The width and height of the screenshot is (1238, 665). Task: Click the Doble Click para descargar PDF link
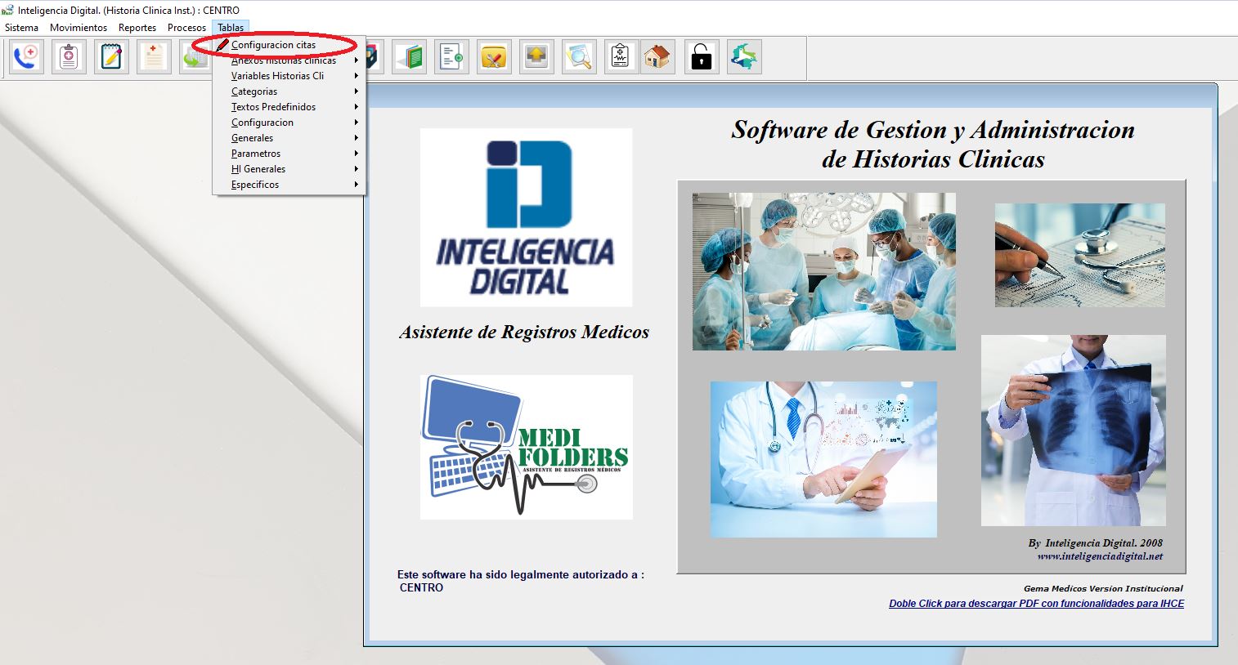pos(1037,604)
